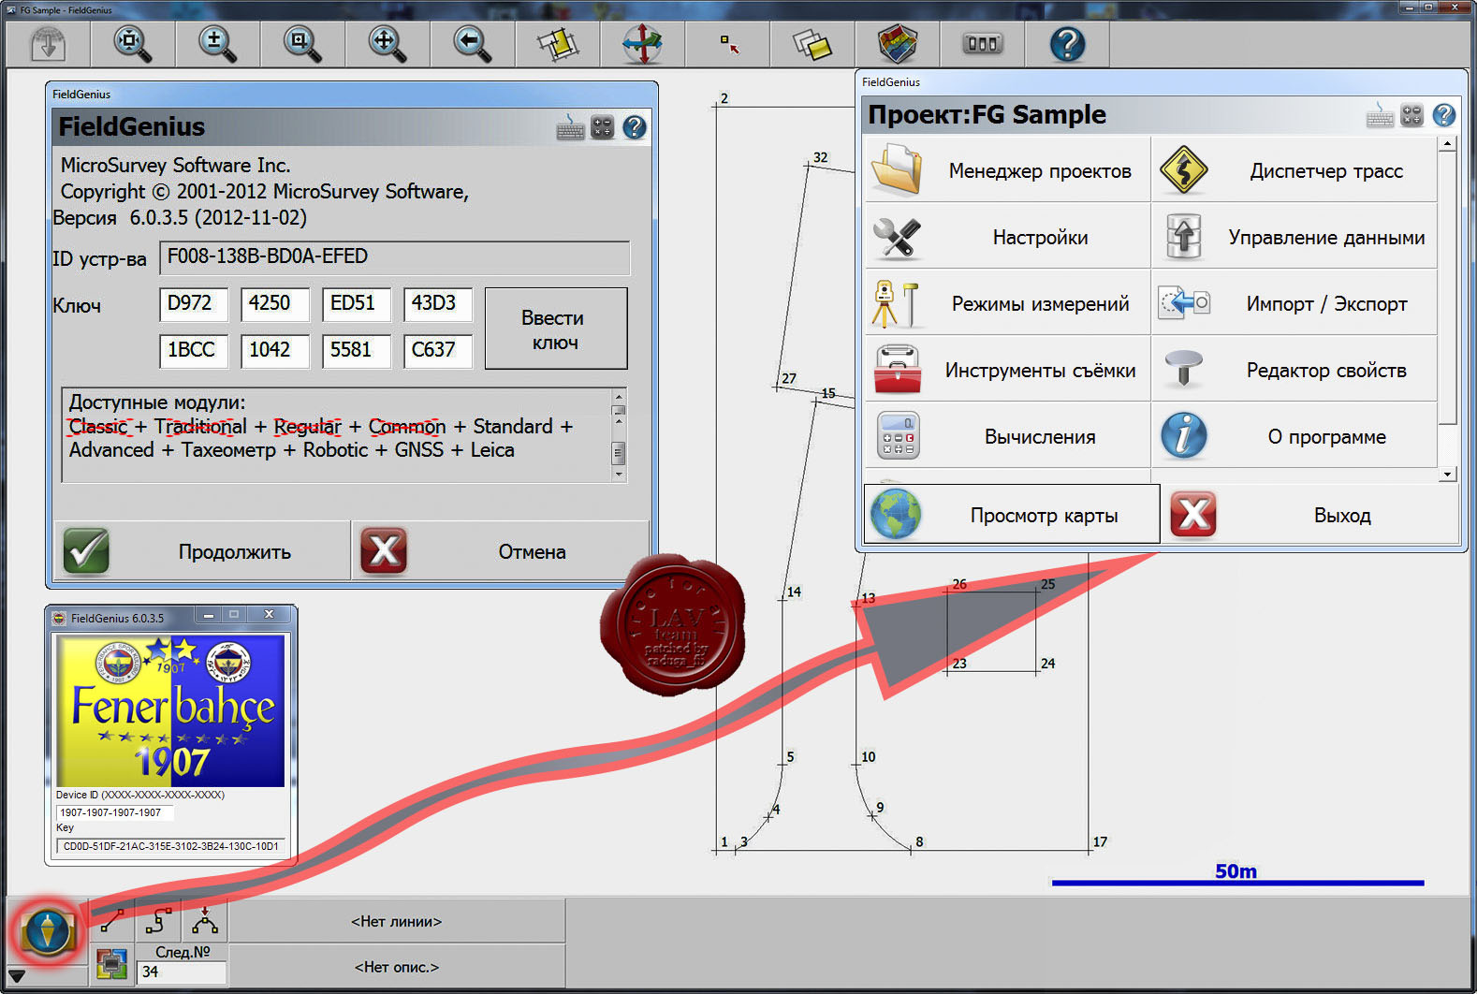Click key field D972

194,304
